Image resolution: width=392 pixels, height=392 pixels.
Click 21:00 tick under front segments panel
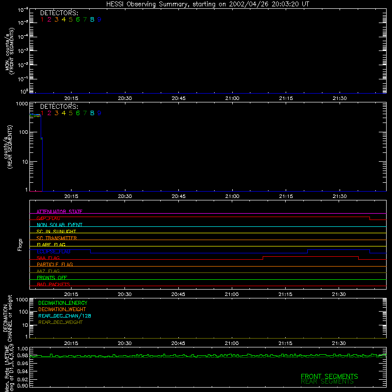pos(232,98)
